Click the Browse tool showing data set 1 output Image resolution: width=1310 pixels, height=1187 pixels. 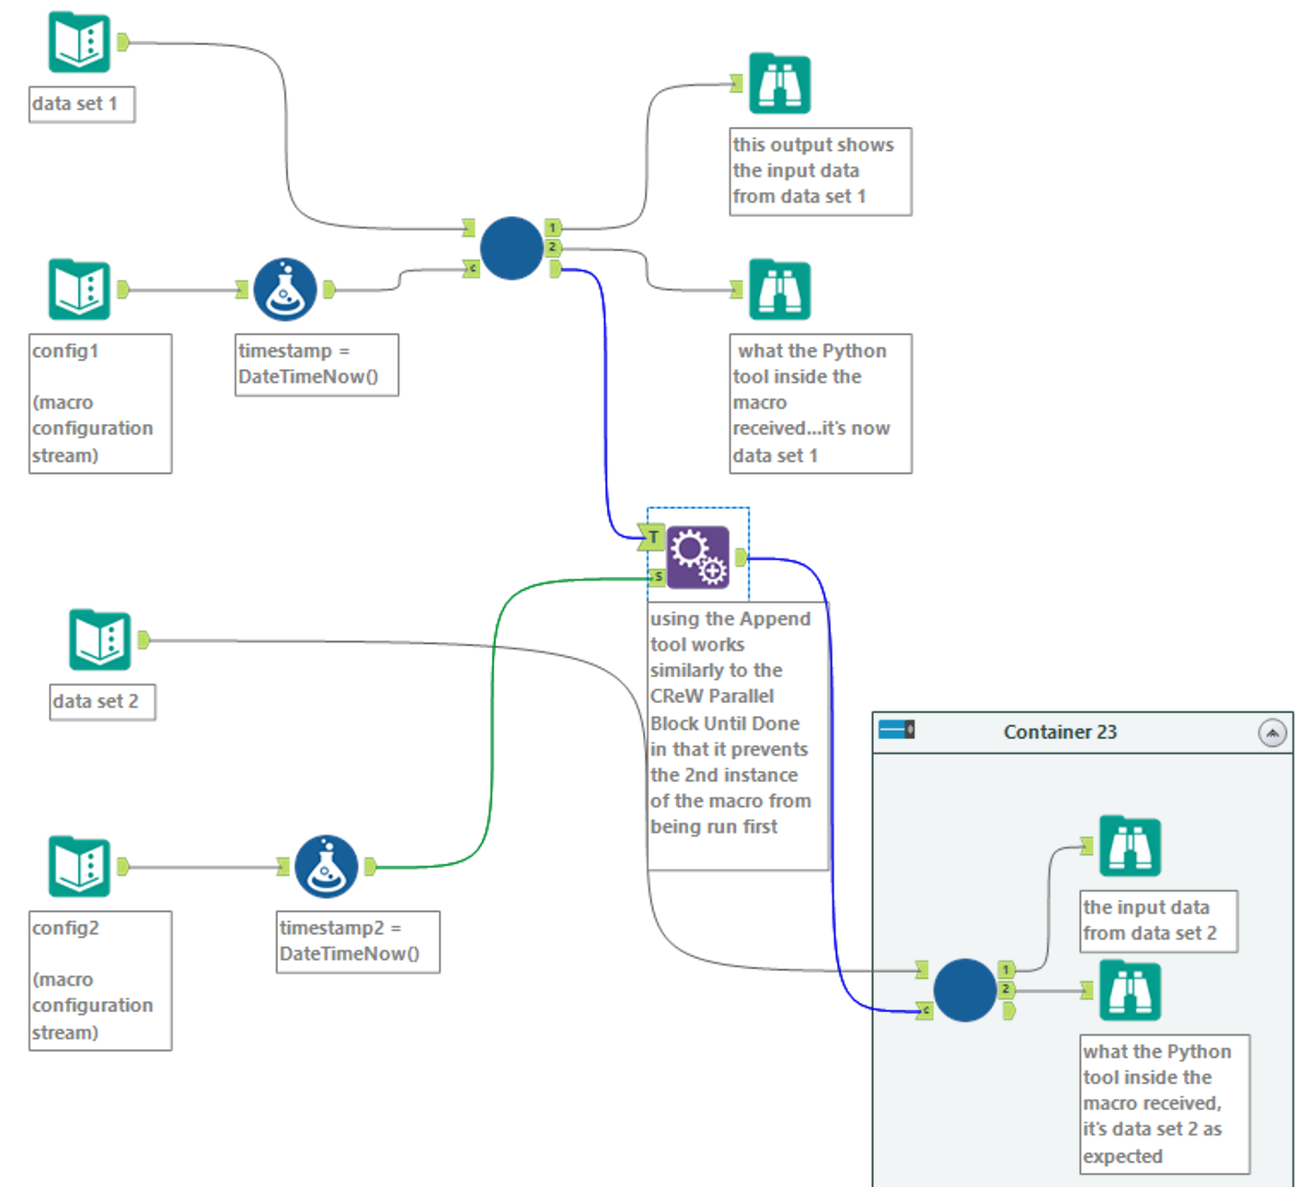point(779,83)
